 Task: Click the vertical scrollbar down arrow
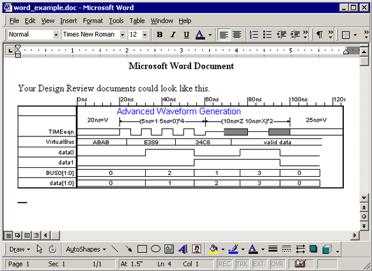pyautogui.click(x=364, y=197)
